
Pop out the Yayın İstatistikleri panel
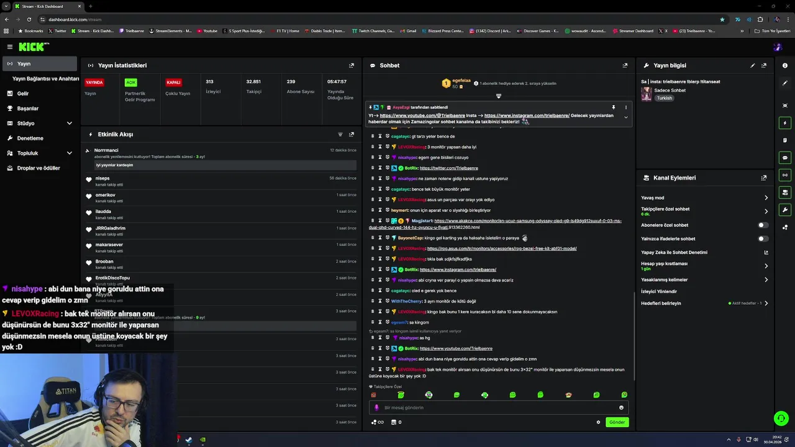352,65
